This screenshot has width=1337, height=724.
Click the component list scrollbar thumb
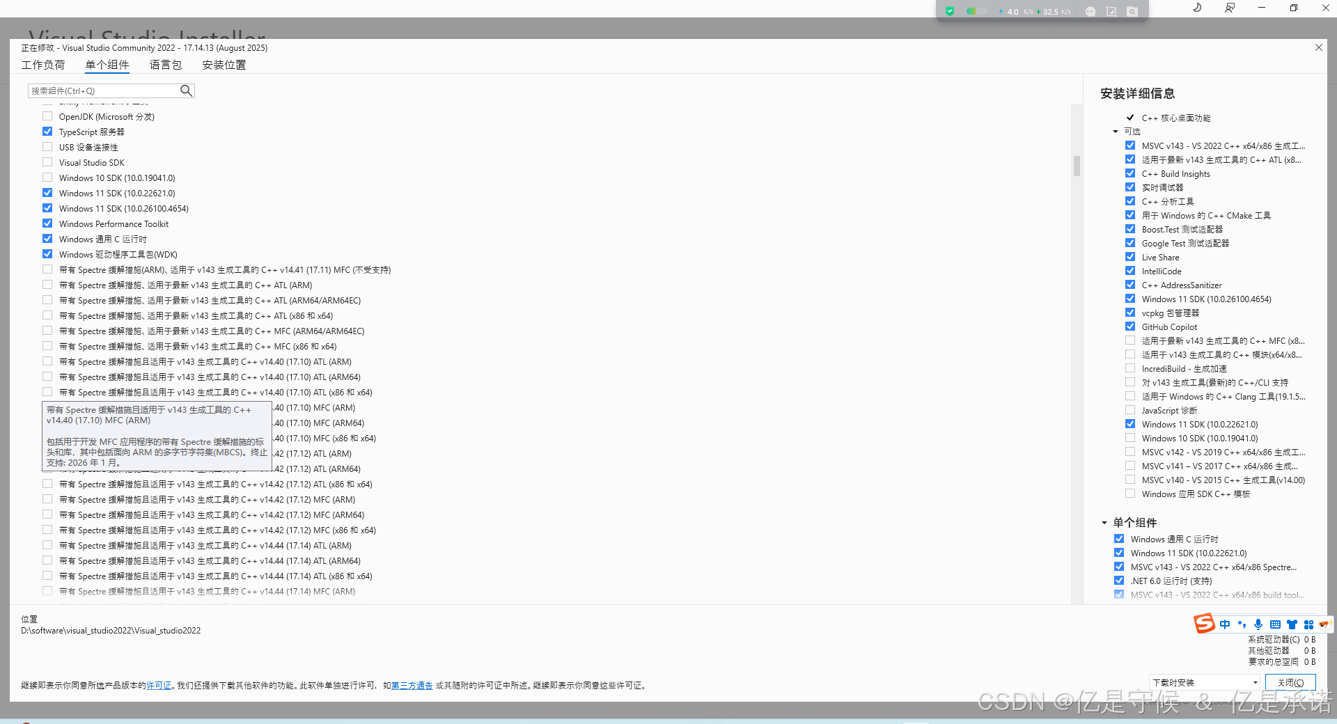coord(1077,166)
